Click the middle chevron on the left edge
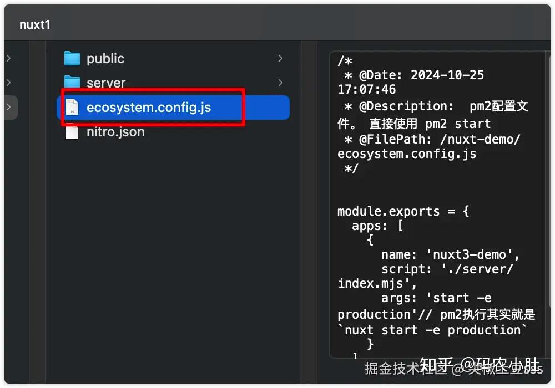This screenshot has height=388, width=555. (x=10, y=83)
